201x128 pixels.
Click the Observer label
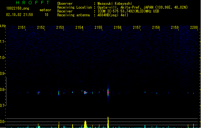[65, 4]
